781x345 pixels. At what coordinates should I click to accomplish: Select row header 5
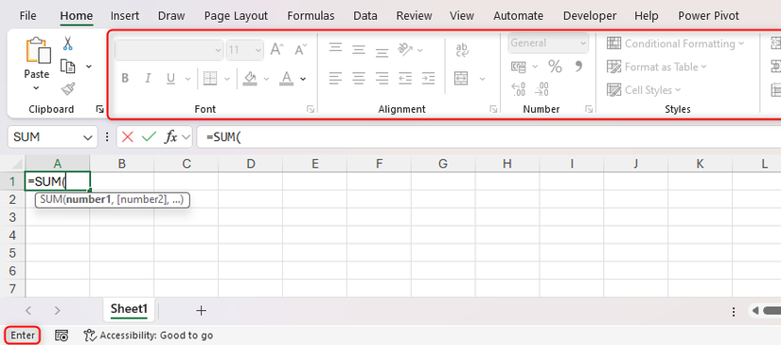pyautogui.click(x=13, y=253)
